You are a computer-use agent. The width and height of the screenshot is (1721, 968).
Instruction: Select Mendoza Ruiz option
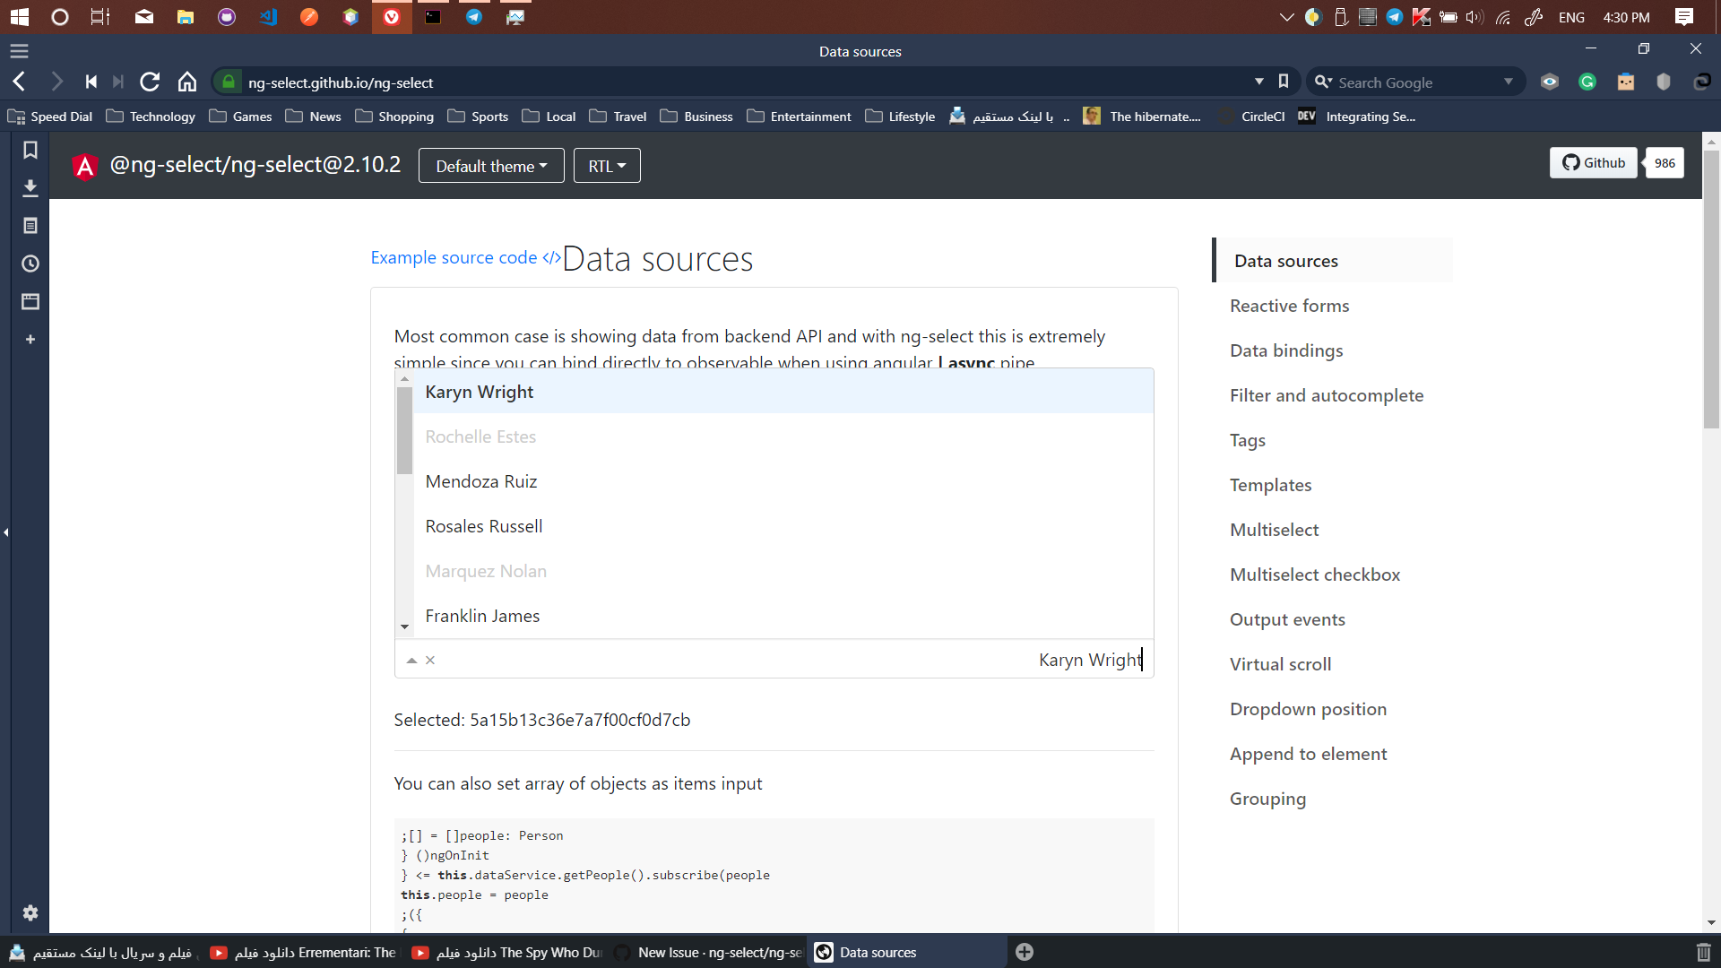[783, 481]
